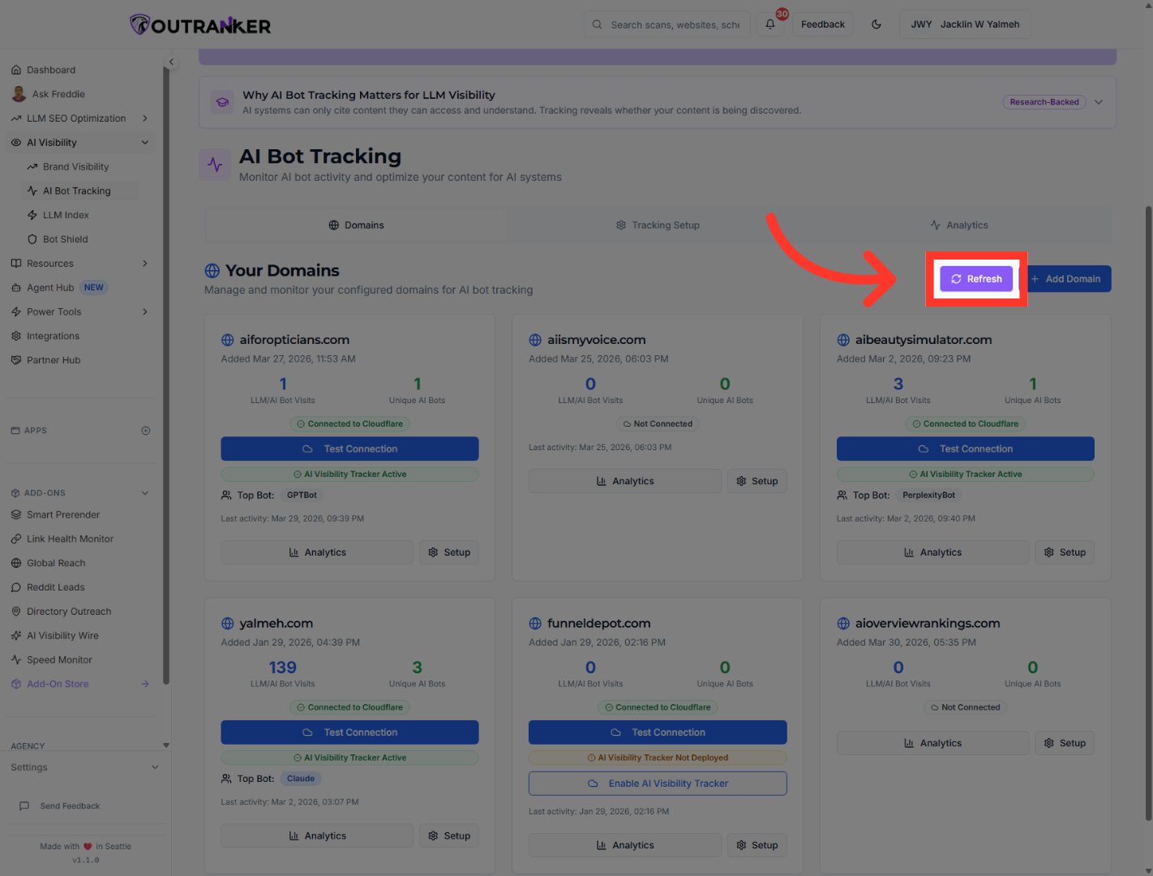Image resolution: width=1153 pixels, height=876 pixels.
Task: Open the Smart Prerender add-on
Action: point(64,514)
